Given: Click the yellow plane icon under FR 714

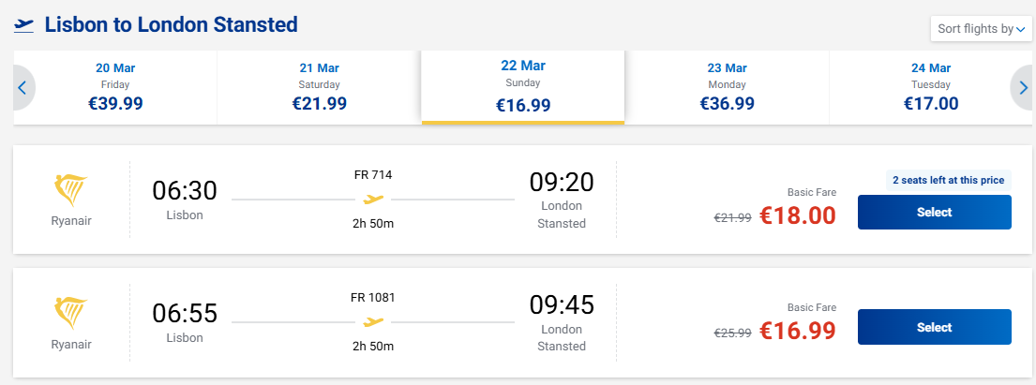Looking at the screenshot, I should pyautogui.click(x=373, y=199).
